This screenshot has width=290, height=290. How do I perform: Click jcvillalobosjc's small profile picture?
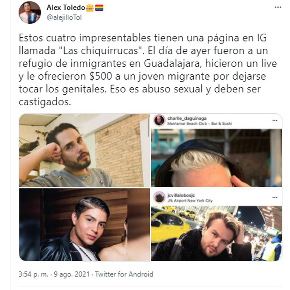pos(159,197)
